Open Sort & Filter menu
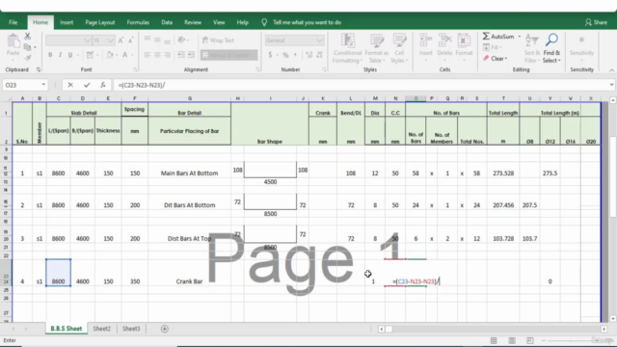Image resolution: width=617 pixels, height=347 pixels. [531, 48]
